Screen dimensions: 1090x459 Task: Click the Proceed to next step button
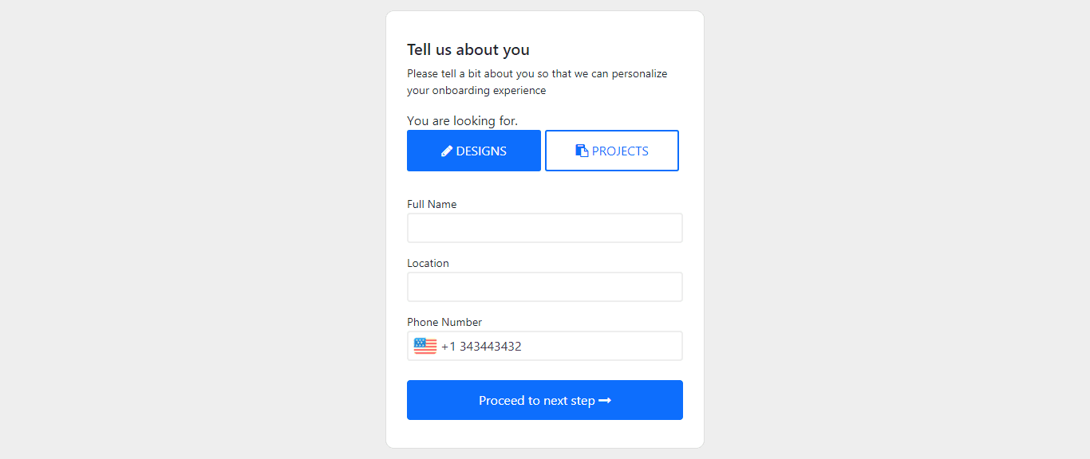(x=544, y=400)
